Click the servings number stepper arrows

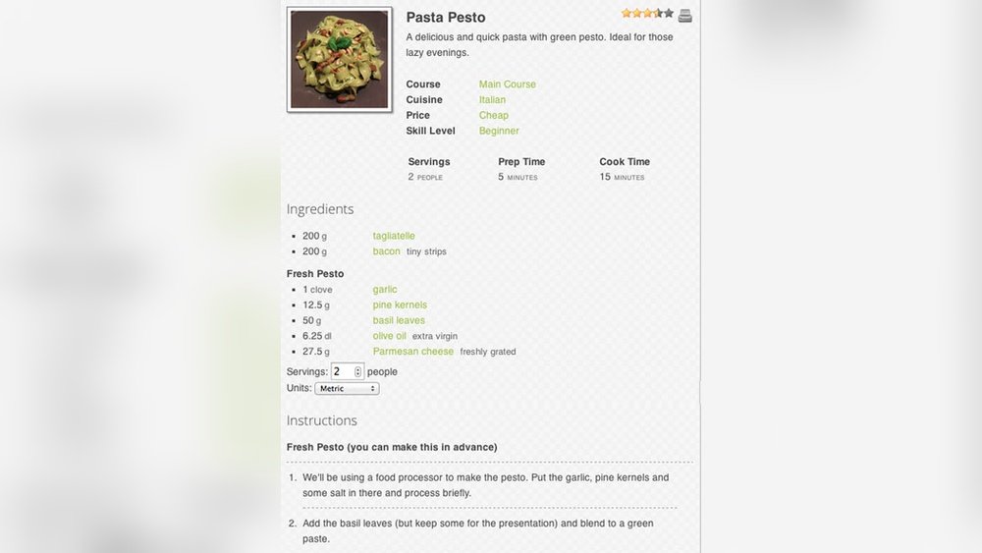[357, 371]
